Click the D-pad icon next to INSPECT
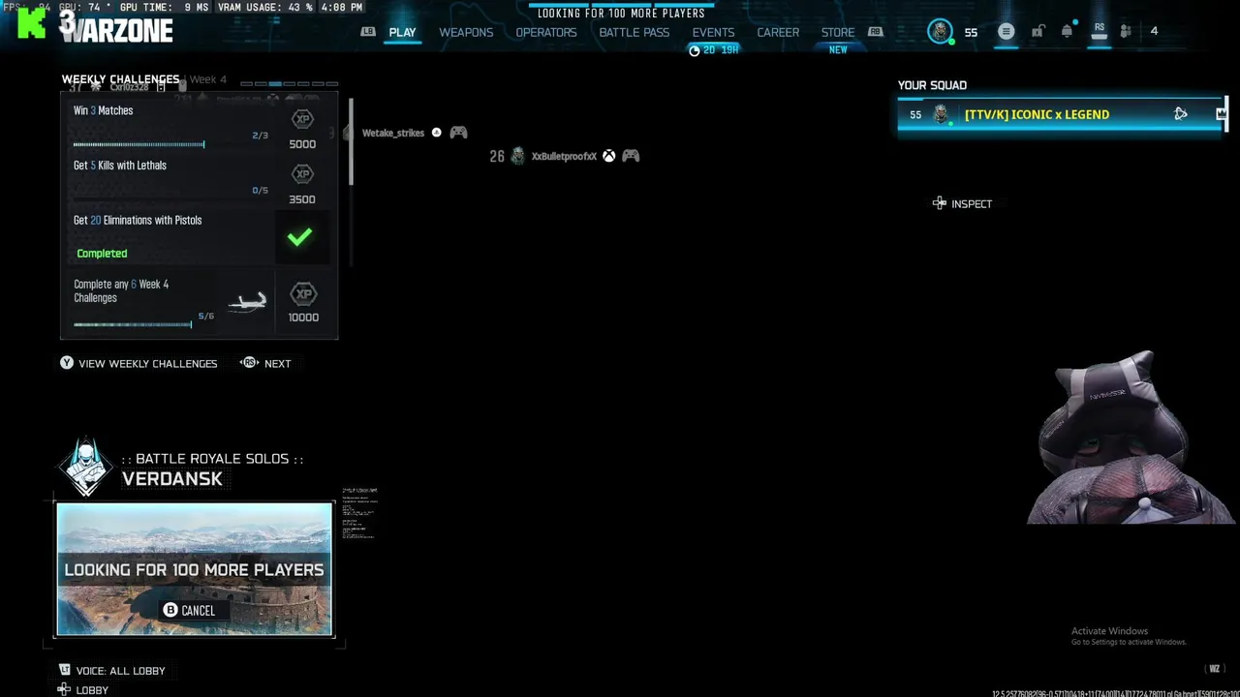The image size is (1240, 697). click(x=939, y=203)
